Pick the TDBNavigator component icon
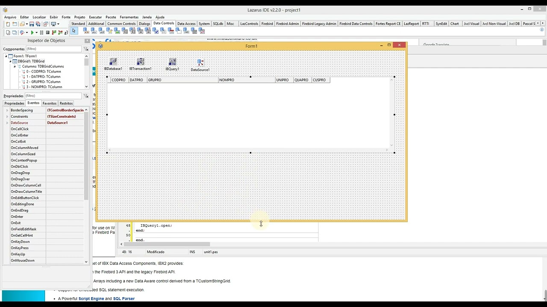 [x=86, y=31]
